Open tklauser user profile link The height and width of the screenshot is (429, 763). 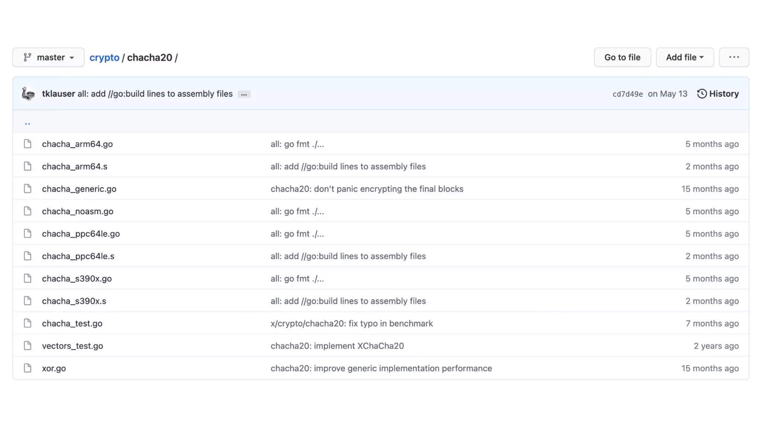(x=58, y=94)
